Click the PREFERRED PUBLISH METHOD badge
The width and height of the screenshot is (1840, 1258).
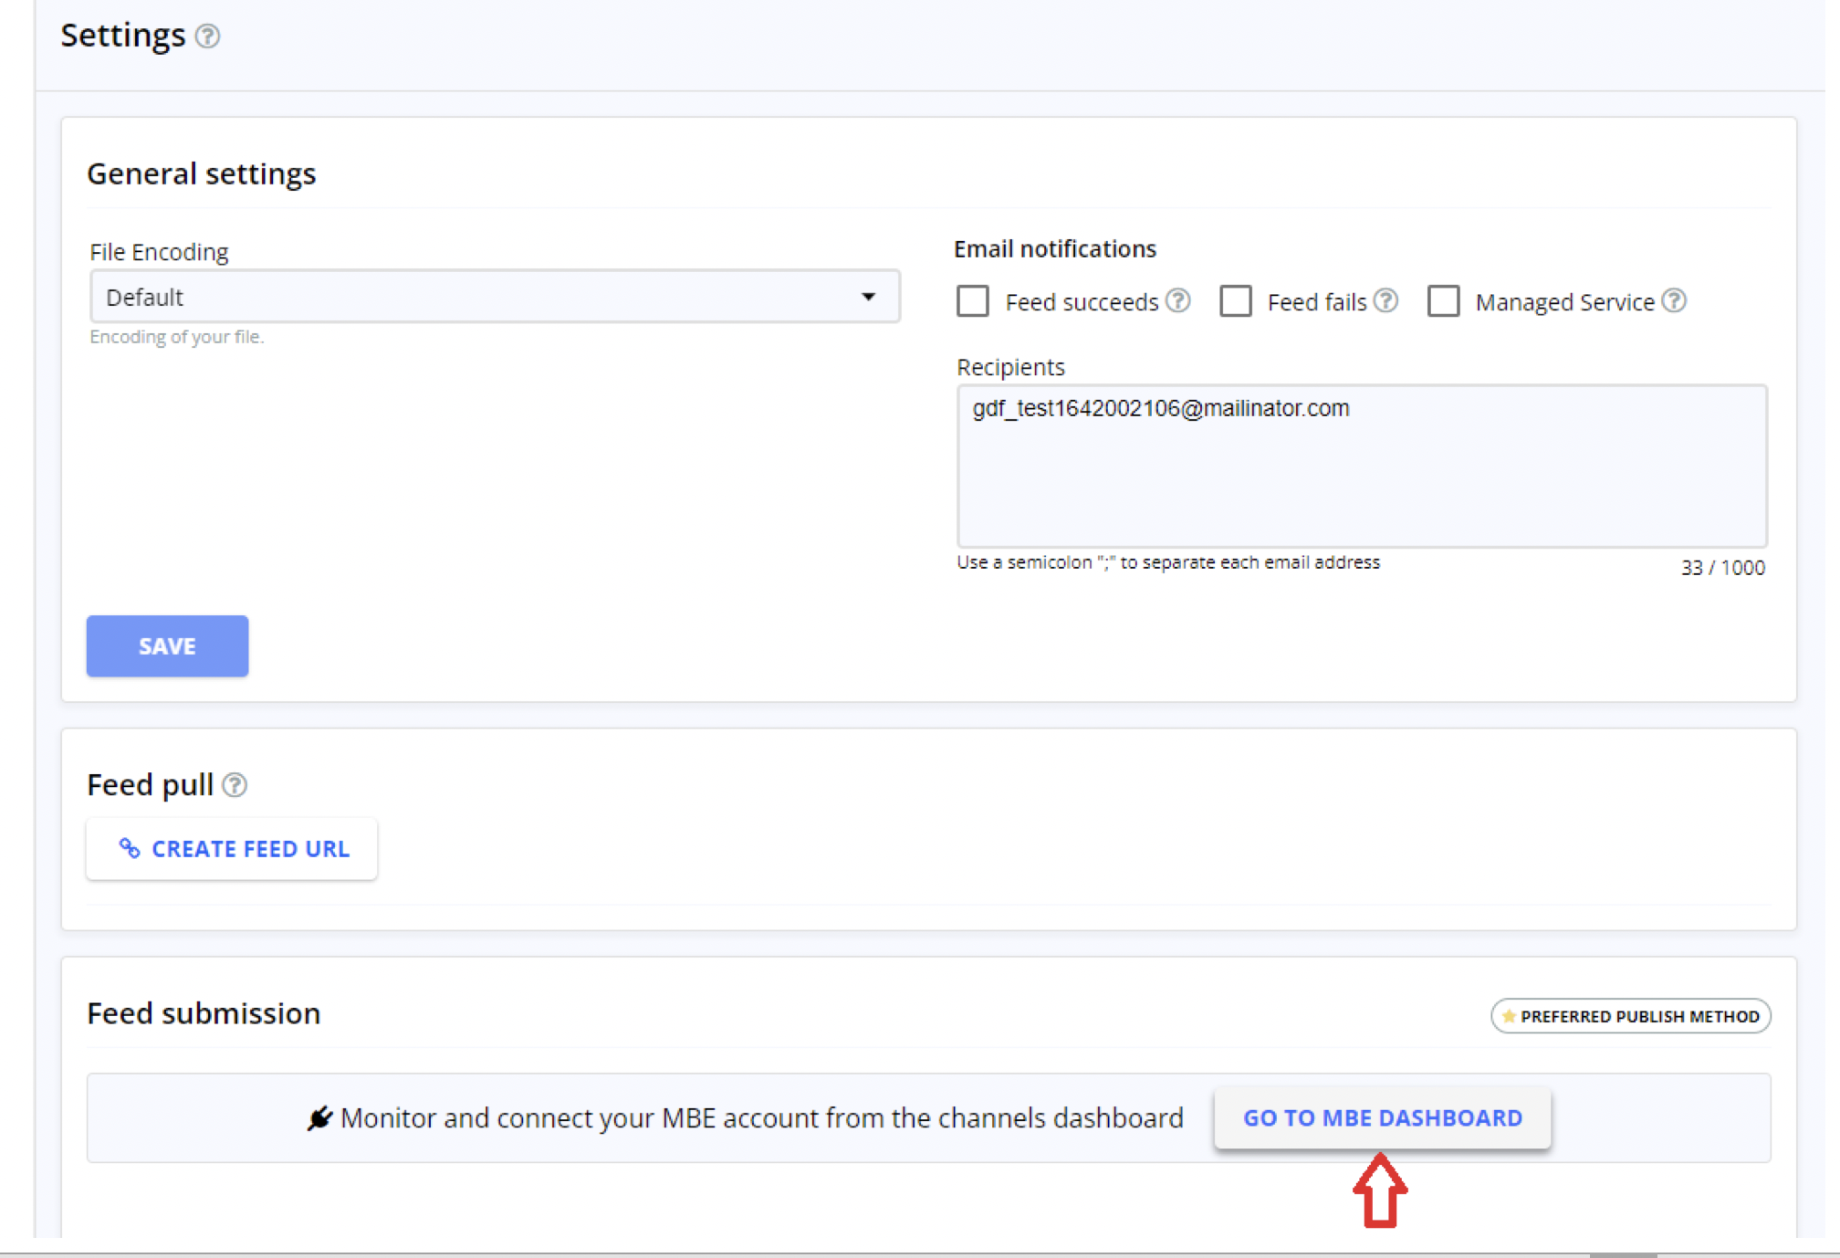1631,1016
